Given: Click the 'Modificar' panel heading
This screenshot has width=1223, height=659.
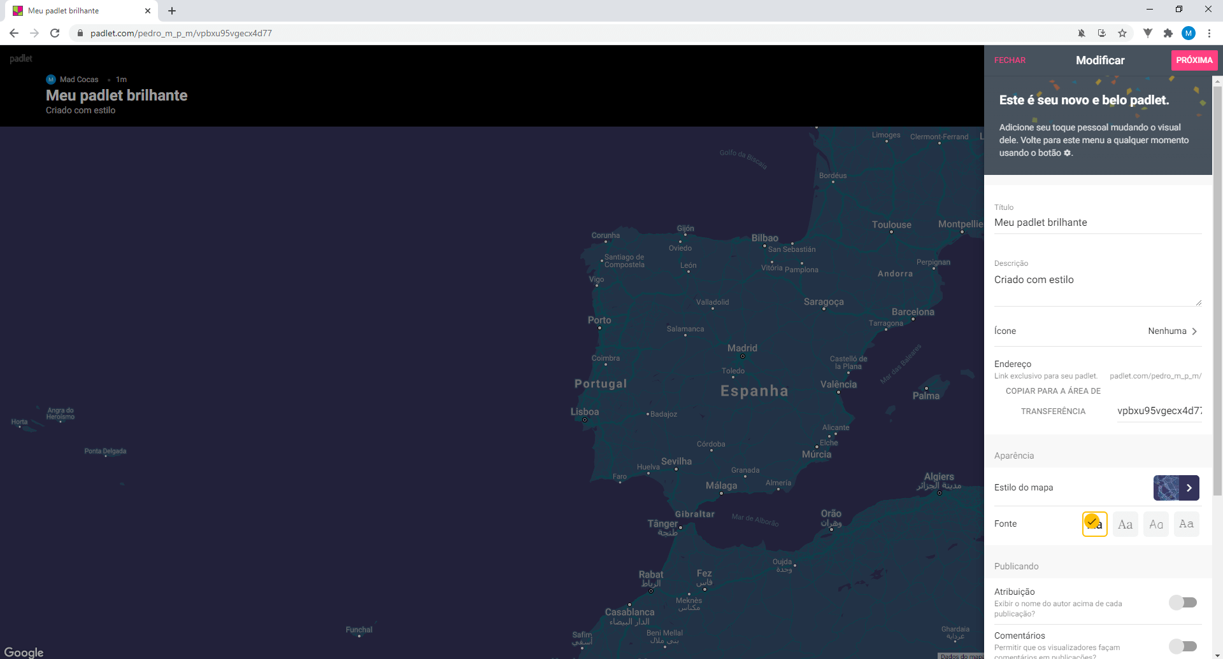Looking at the screenshot, I should [x=1100, y=60].
